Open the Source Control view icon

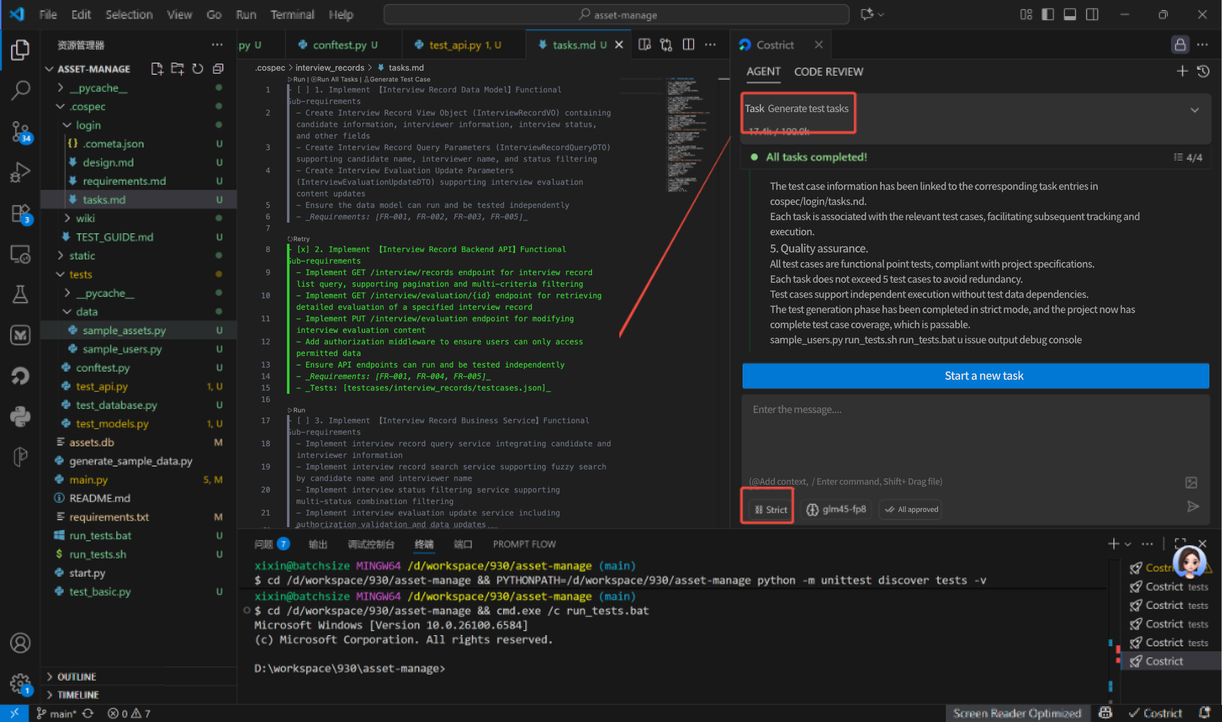(x=20, y=131)
